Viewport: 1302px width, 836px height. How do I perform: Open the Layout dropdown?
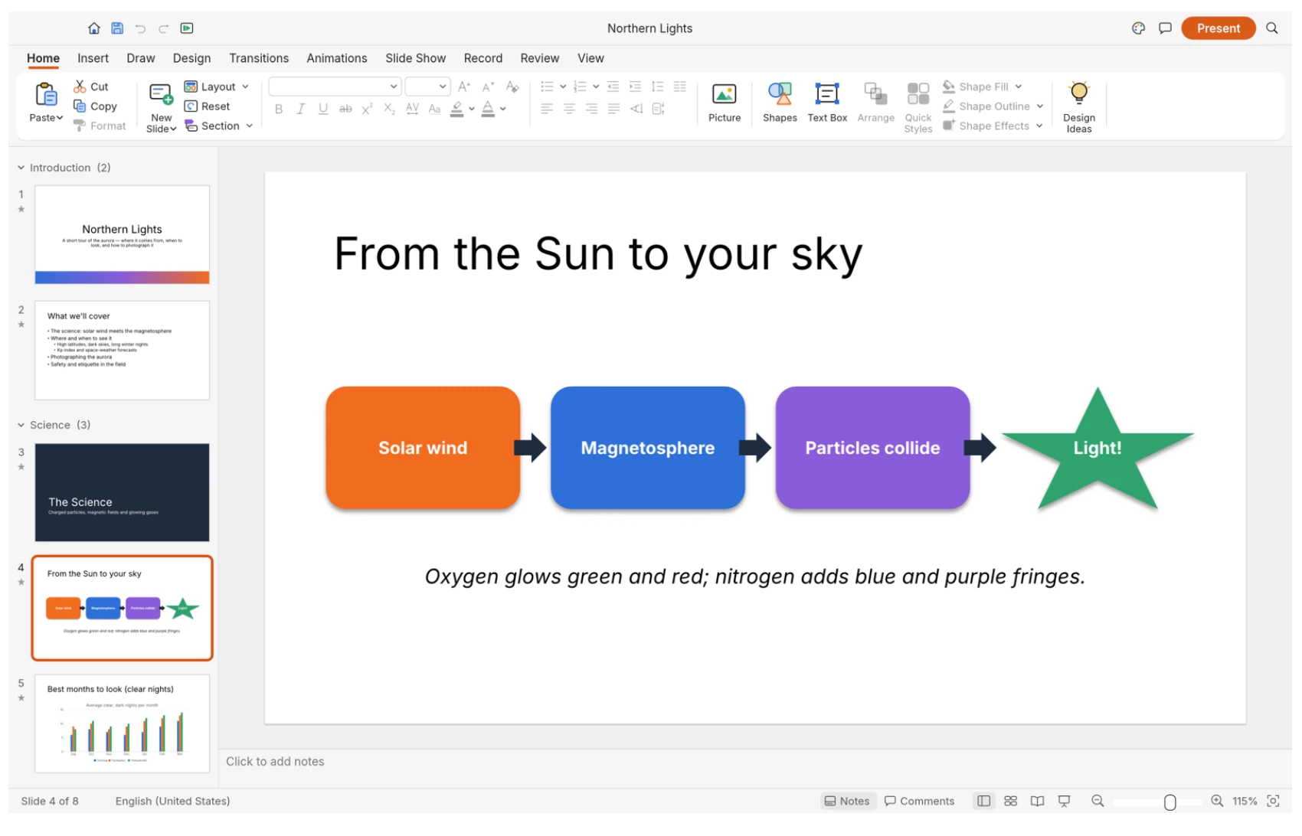217,87
